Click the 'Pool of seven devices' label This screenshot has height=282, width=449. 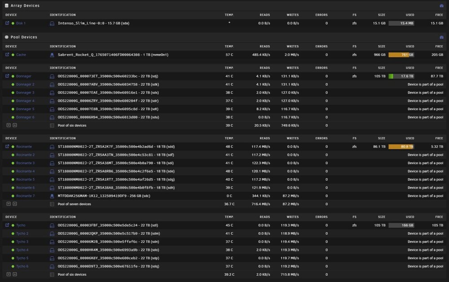point(74,204)
